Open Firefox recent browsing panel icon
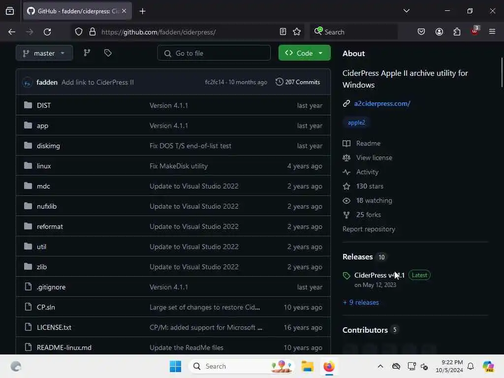This screenshot has width=504, height=378. point(10,11)
